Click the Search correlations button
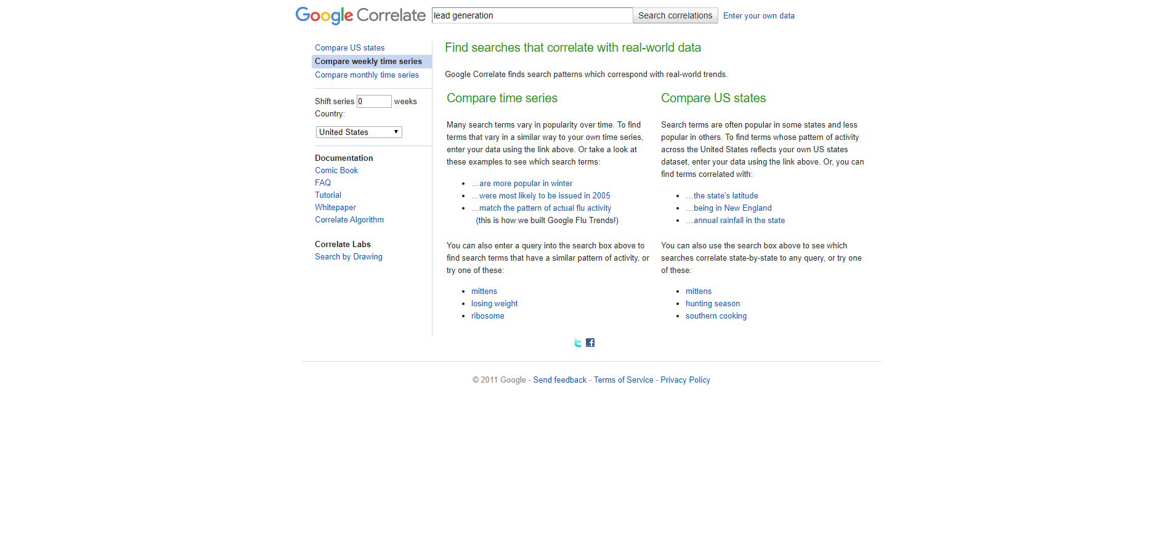Image resolution: width=1165 pixels, height=533 pixels. point(675,15)
